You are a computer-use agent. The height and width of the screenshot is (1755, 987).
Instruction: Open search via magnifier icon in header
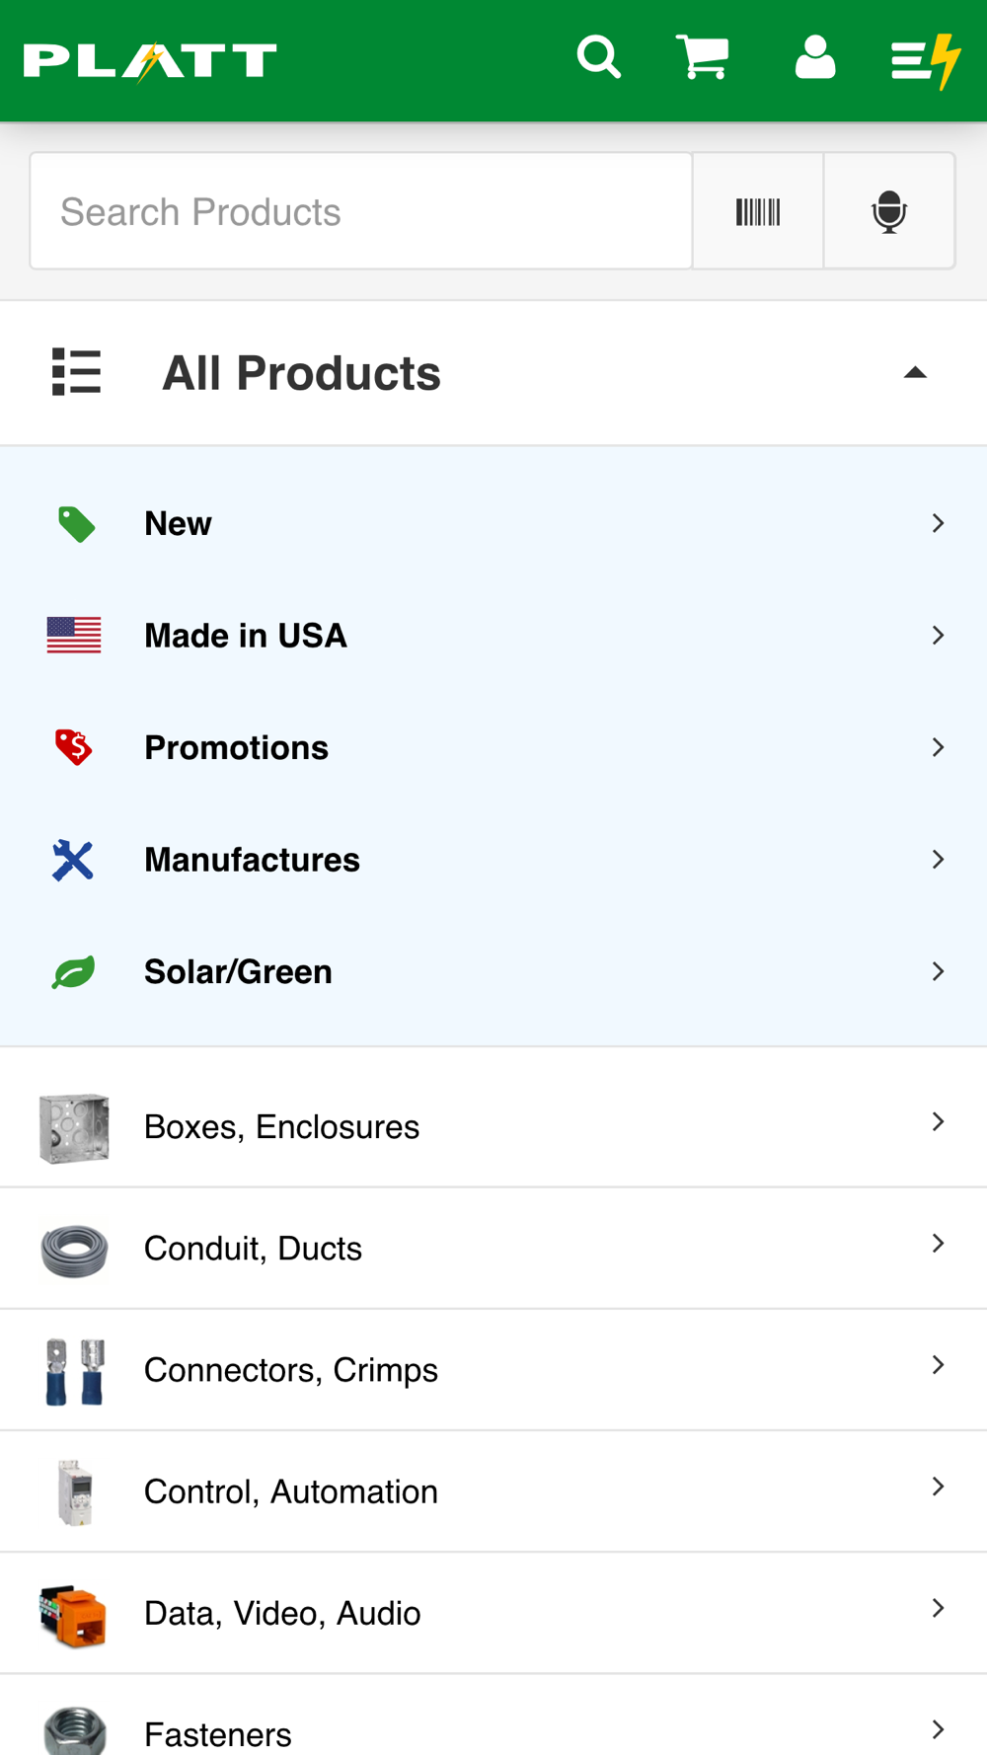coord(599,58)
